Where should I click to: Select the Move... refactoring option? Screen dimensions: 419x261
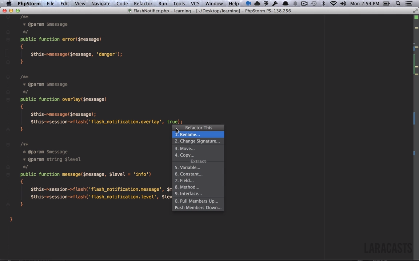[x=198, y=149]
